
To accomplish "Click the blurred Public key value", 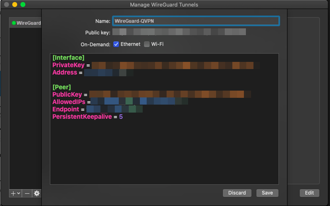I will [x=179, y=32].
